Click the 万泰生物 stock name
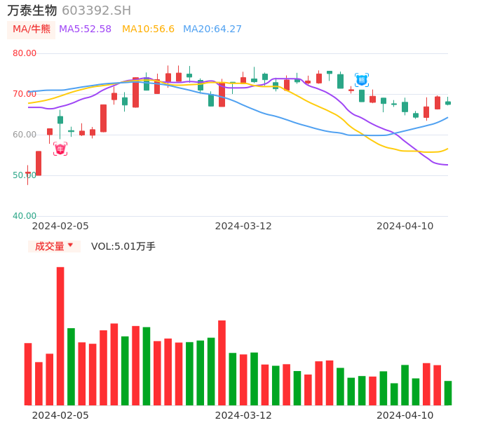Viewport: 481px width, 425px height. (32, 11)
